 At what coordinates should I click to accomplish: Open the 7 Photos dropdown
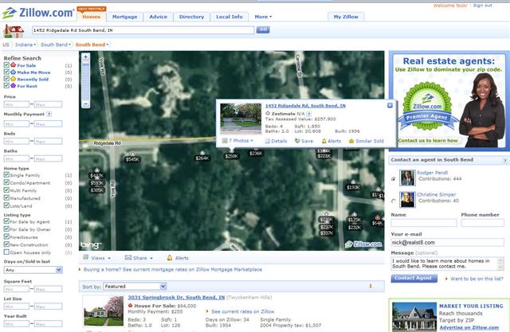pyautogui.click(x=237, y=141)
